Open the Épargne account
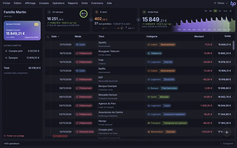237x148 pixels. (22, 58)
